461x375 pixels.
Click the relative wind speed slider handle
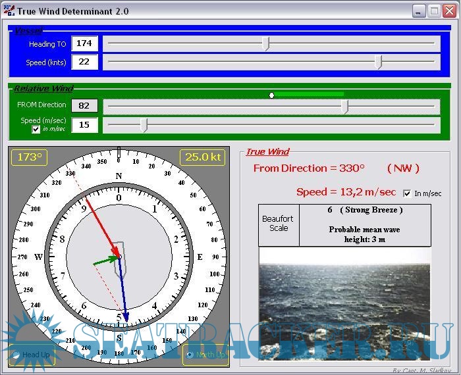pyautogui.click(x=144, y=125)
